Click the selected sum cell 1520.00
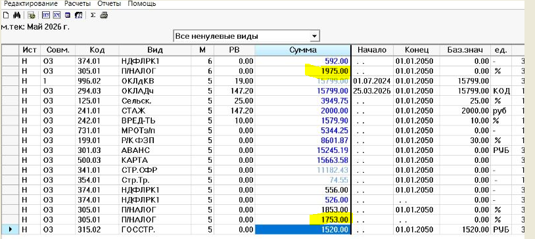535x239 pixels. [x=302, y=230]
